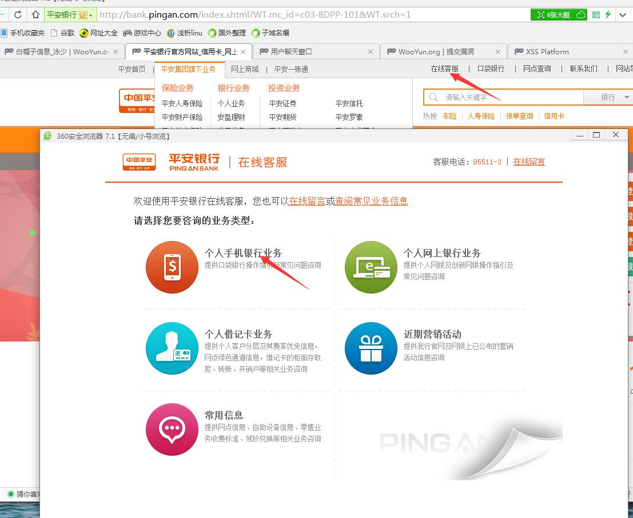Select 个人网上银行业务 heading
Viewport: 633px width, 518px height.
442,253
